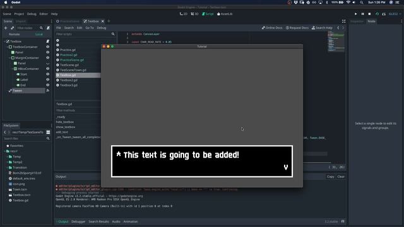Switch to 3D workspace
404x227 pixels.
(194, 14)
